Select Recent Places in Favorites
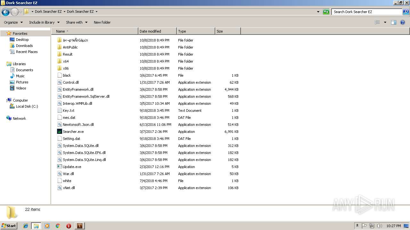This screenshot has width=410, height=230. tap(27, 52)
